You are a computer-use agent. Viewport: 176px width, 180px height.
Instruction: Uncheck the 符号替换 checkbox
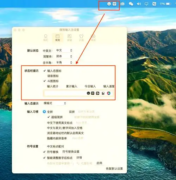(x=44, y=152)
